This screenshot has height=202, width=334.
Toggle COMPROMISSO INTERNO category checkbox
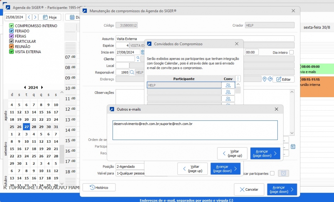(11, 26)
